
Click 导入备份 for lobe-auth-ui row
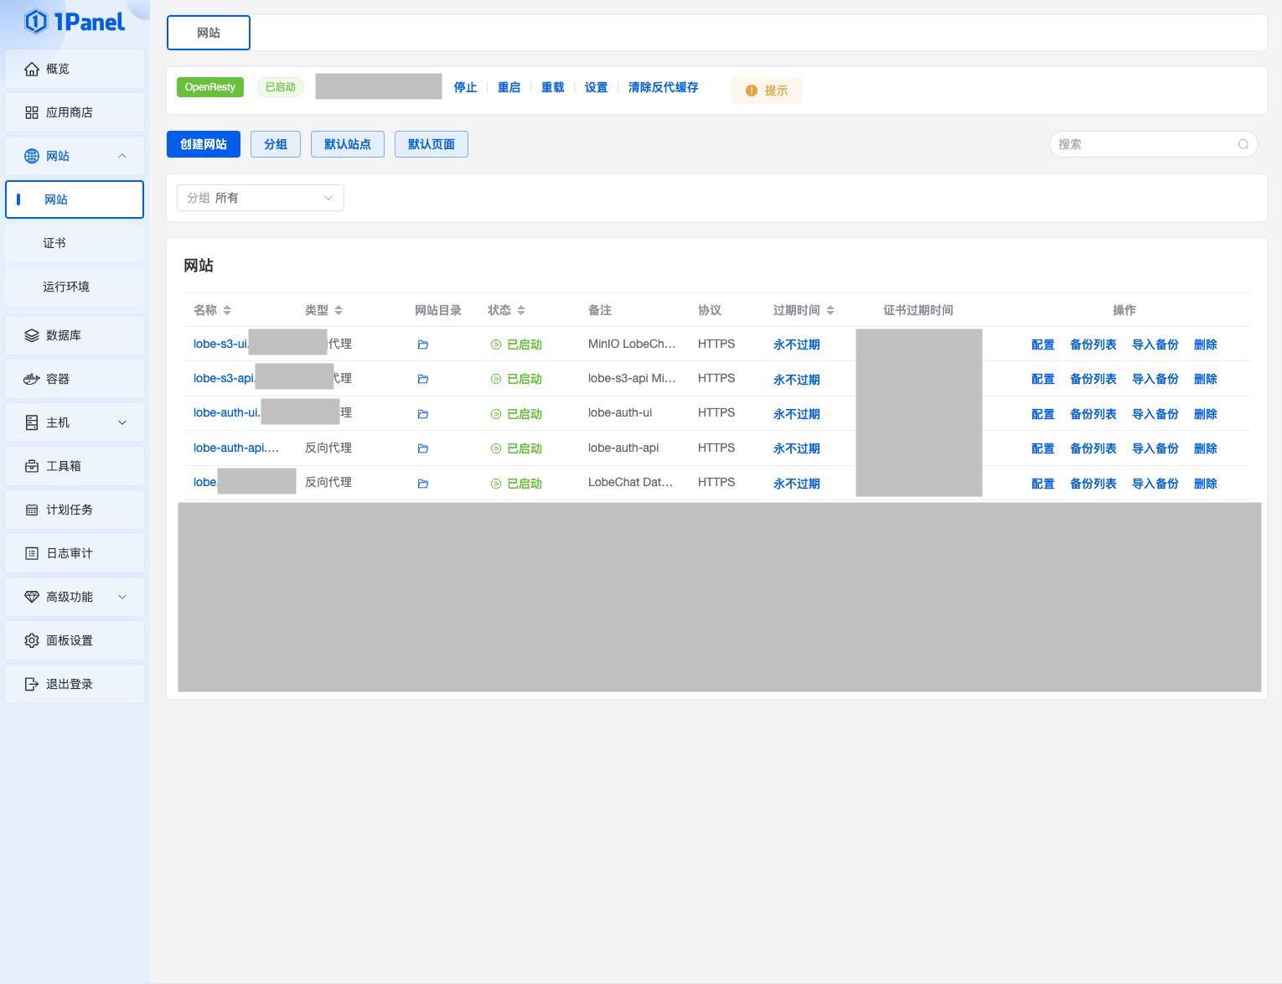(x=1155, y=414)
